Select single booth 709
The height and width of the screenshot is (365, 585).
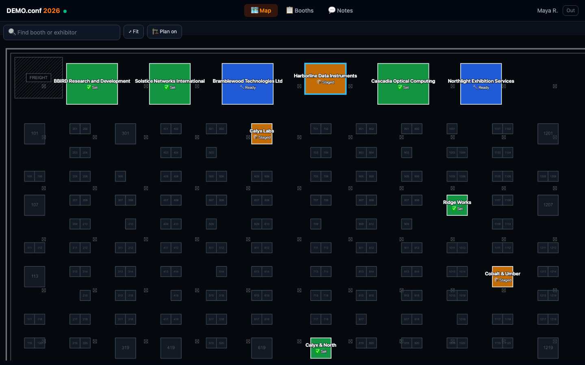pyautogui.click(x=316, y=224)
